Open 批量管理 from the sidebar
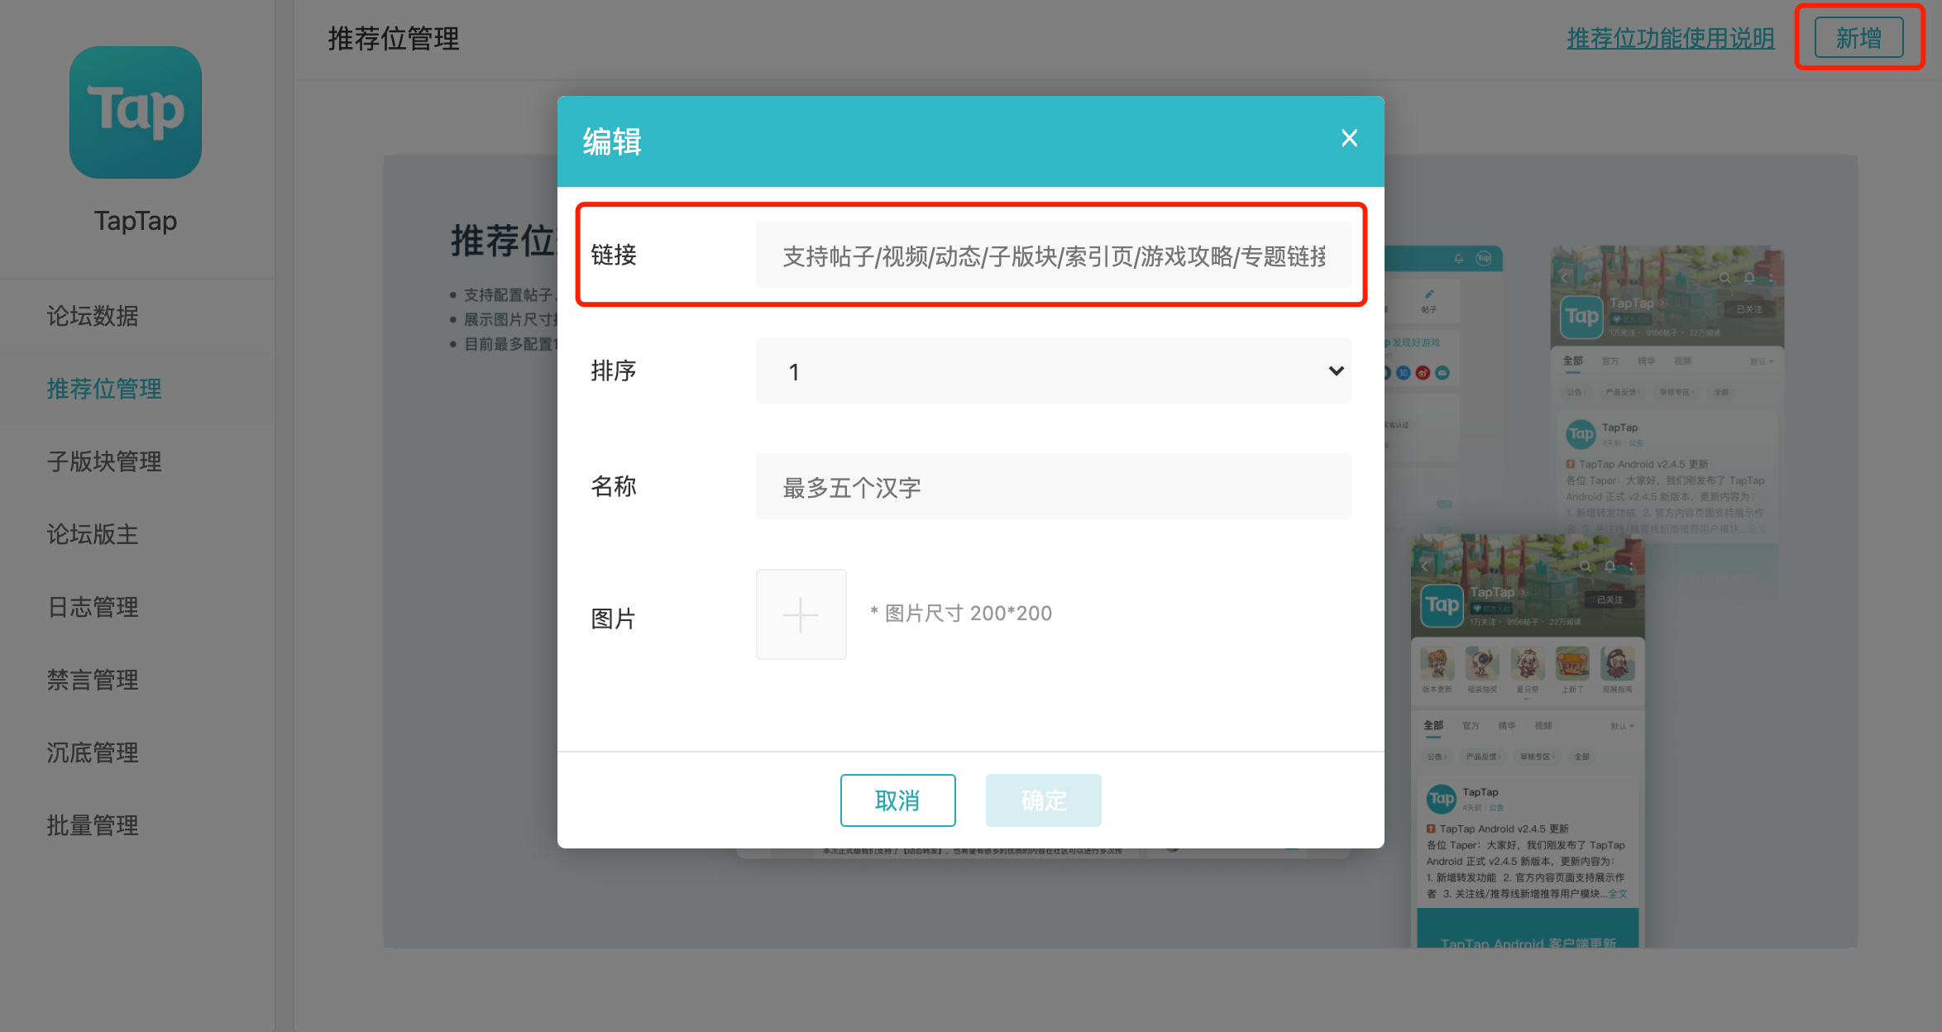 pyautogui.click(x=92, y=824)
